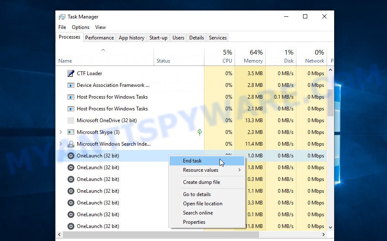The height and width of the screenshot is (241, 387).
Task: Click the highlighted OneLaunch process icon
Action: pos(71,156)
